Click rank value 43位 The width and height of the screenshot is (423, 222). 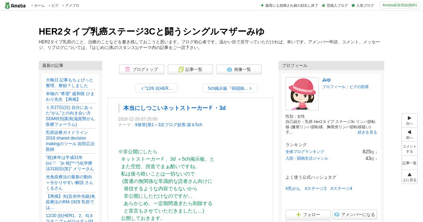(x=370, y=159)
